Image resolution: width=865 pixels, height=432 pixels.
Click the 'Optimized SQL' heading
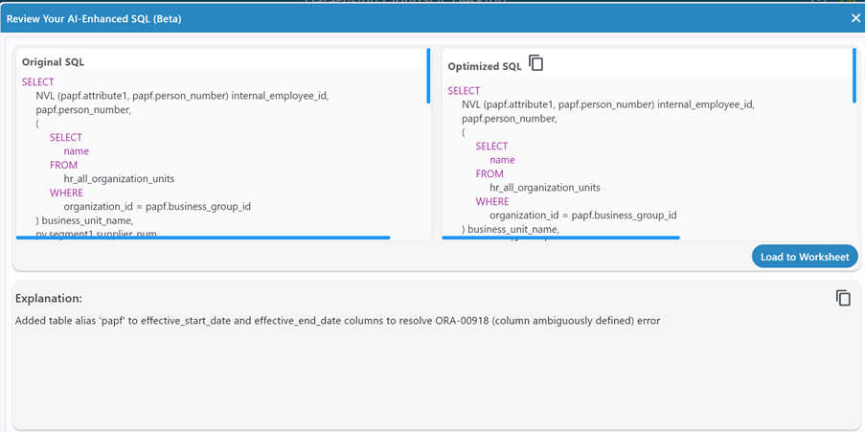tap(485, 67)
